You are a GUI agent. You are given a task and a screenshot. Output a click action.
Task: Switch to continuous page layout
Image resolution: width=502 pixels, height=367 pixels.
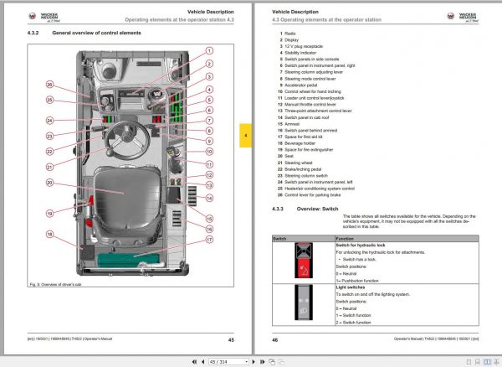(478, 362)
